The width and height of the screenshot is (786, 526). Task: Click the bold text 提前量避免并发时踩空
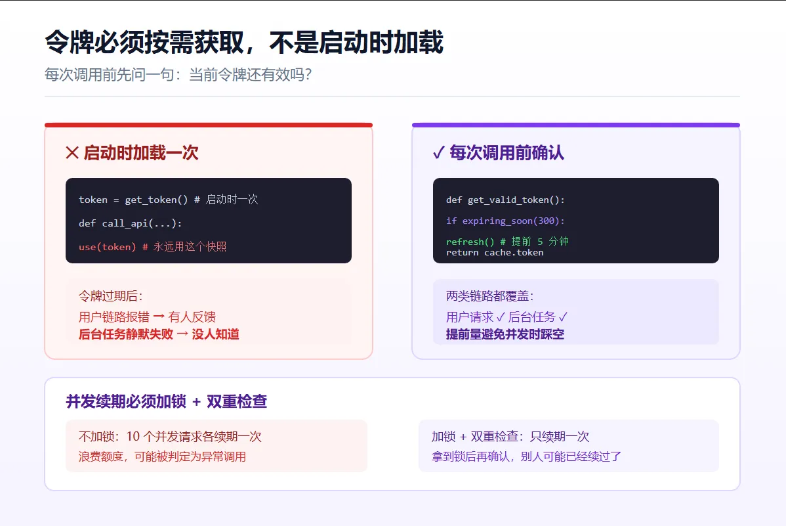[x=505, y=334]
